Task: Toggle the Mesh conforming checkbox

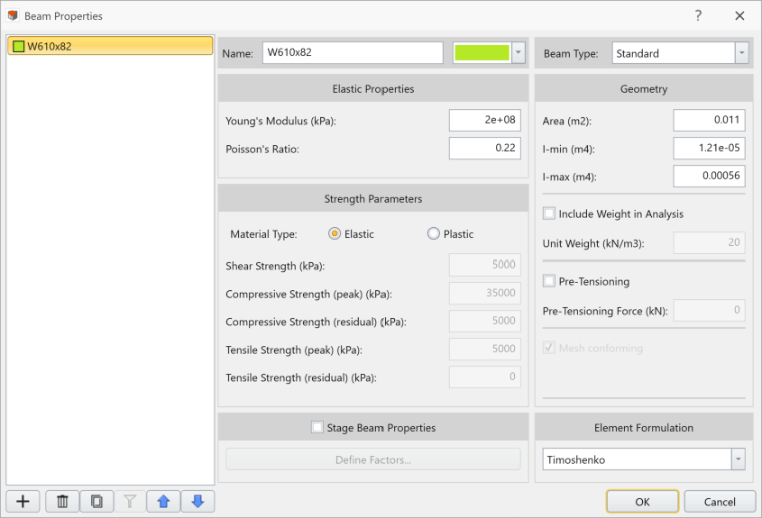Action: (549, 348)
